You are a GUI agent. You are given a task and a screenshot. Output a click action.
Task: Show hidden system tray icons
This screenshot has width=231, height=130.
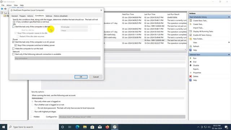198,127
